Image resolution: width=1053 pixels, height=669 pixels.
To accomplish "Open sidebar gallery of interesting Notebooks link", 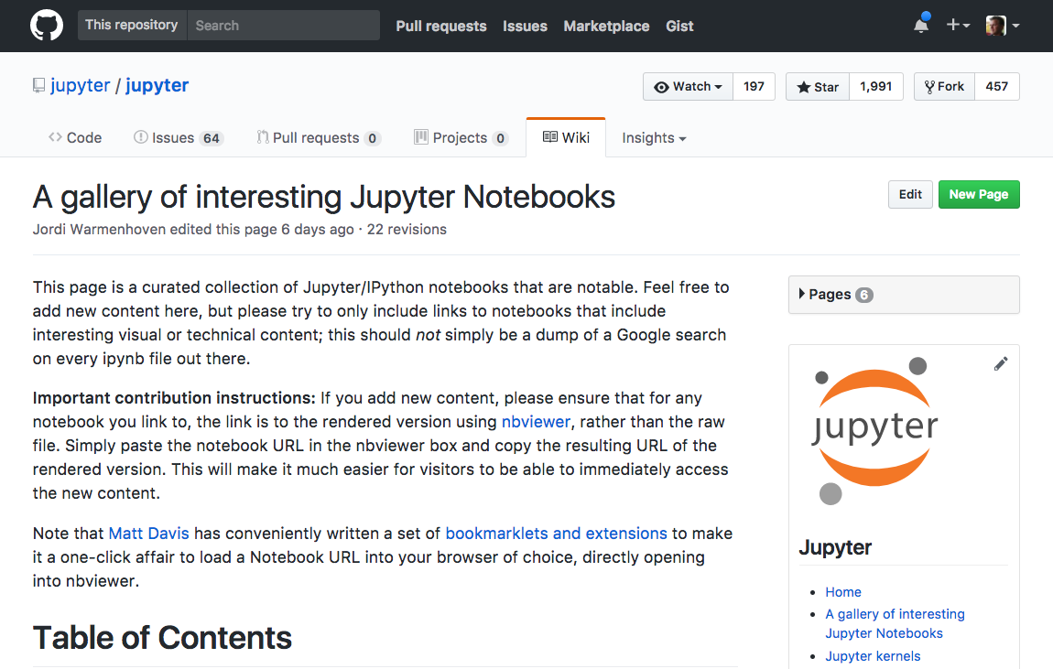I will (895, 623).
